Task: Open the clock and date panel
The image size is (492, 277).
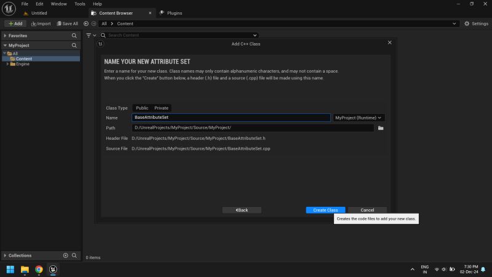Action: coord(469,270)
